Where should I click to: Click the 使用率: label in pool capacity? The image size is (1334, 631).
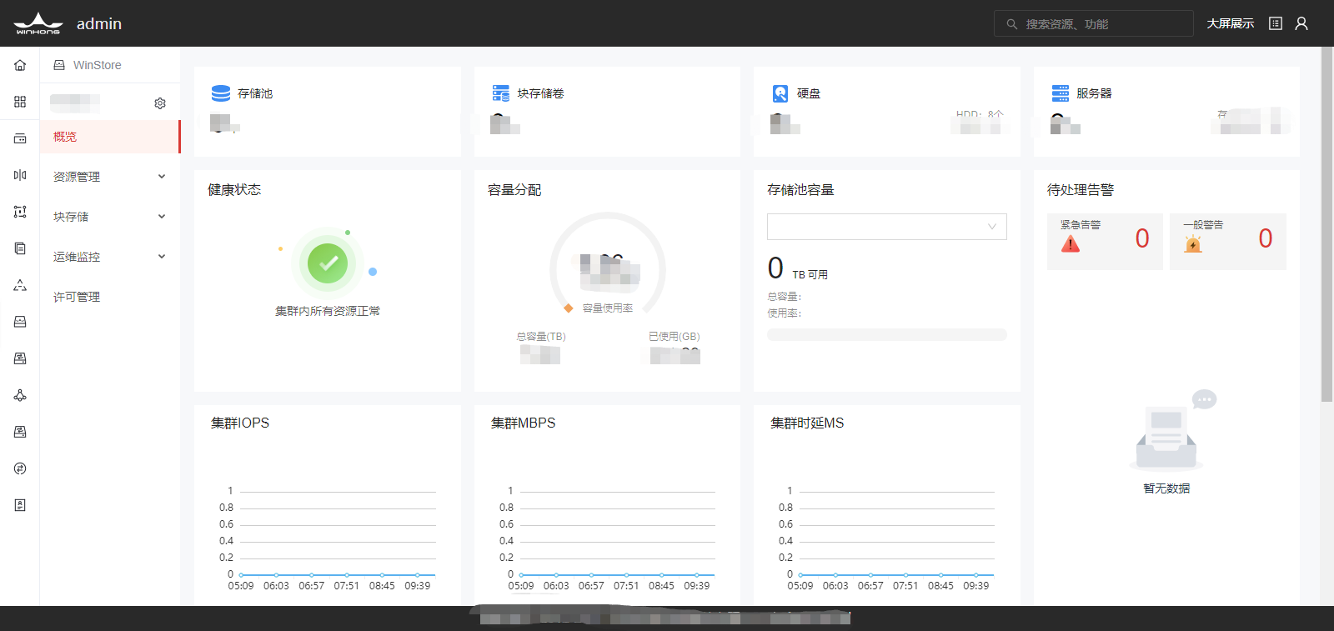(x=785, y=313)
